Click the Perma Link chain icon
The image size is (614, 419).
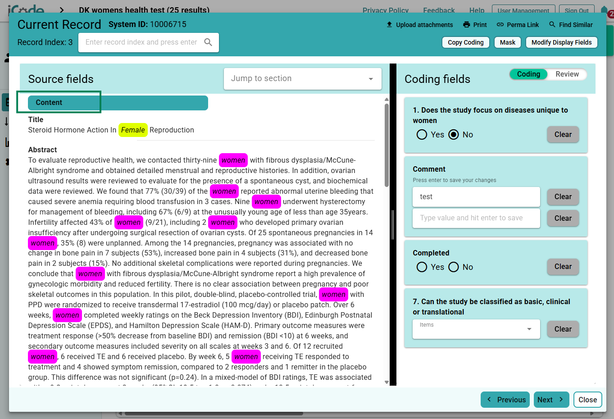(x=500, y=25)
